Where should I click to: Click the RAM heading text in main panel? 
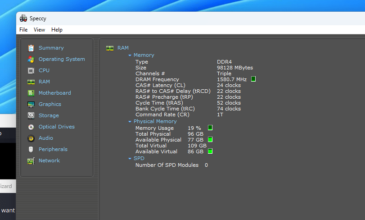coord(123,48)
